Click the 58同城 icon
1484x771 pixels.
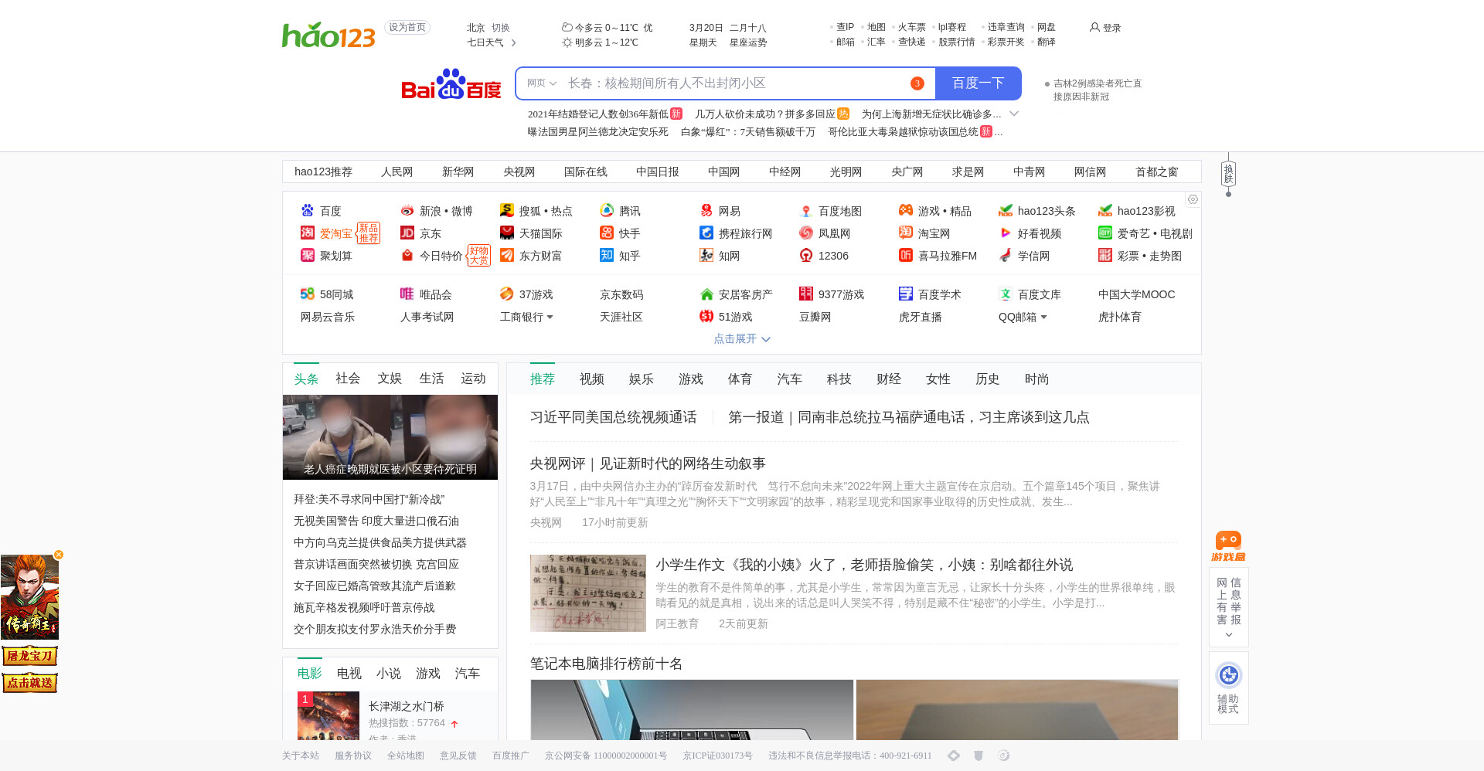pos(308,294)
